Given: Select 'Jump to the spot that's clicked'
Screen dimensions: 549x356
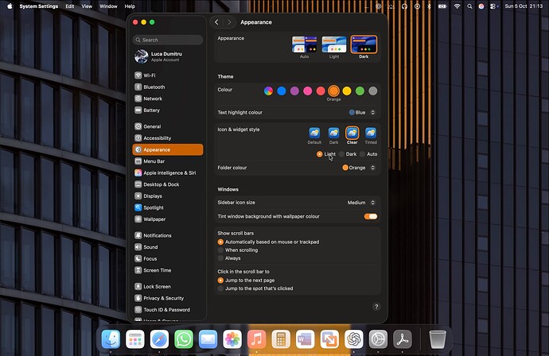Looking at the screenshot, I should click(221, 288).
